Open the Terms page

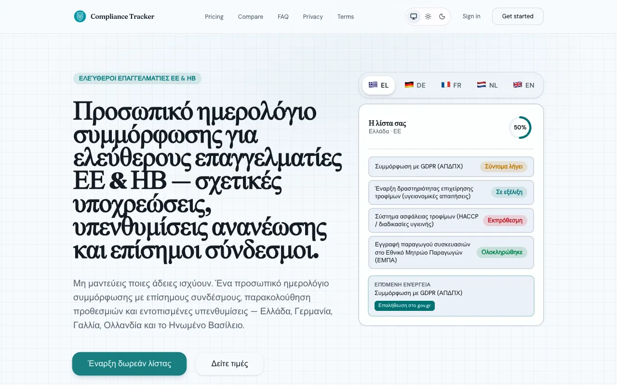coord(346,17)
